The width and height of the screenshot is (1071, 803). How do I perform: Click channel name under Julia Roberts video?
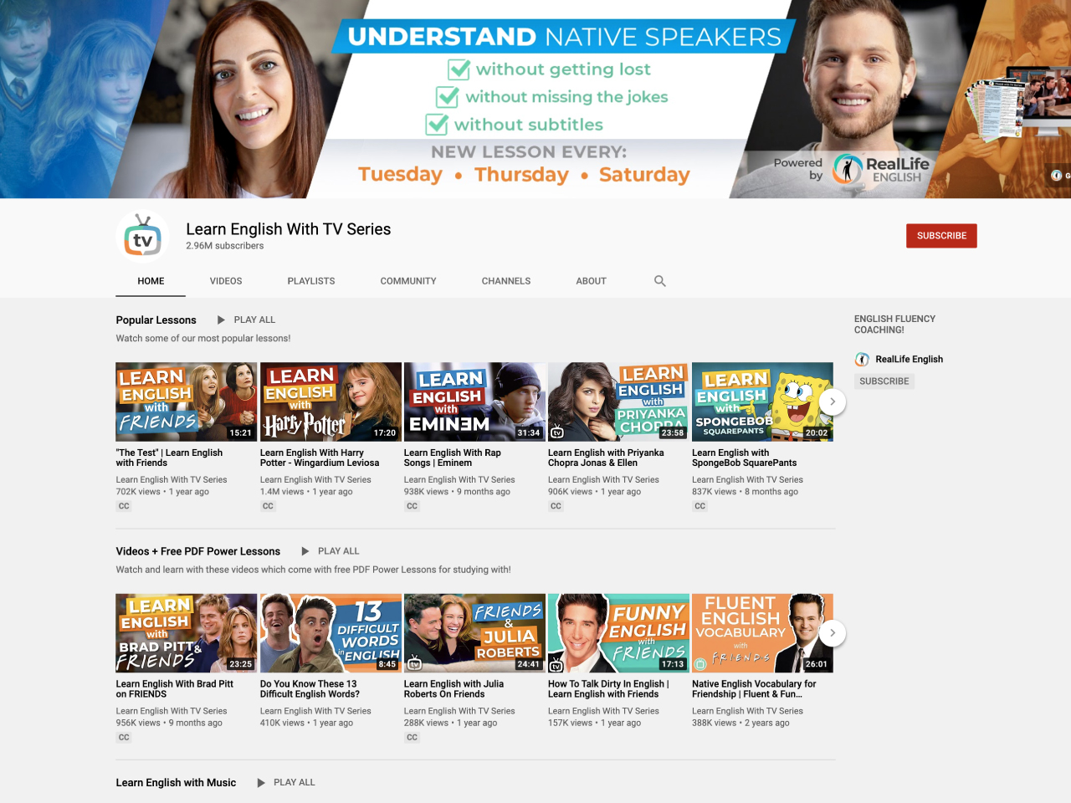point(459,712)
